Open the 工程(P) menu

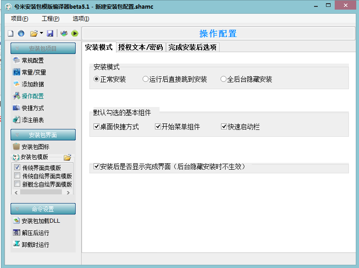coord(50,19)
